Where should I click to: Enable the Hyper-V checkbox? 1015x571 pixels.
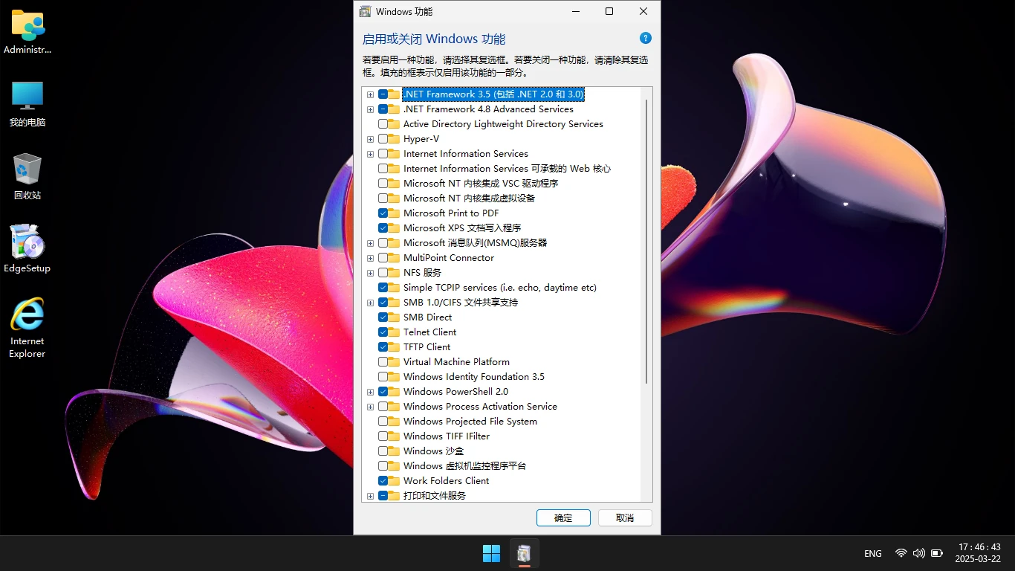click(383, 139)
